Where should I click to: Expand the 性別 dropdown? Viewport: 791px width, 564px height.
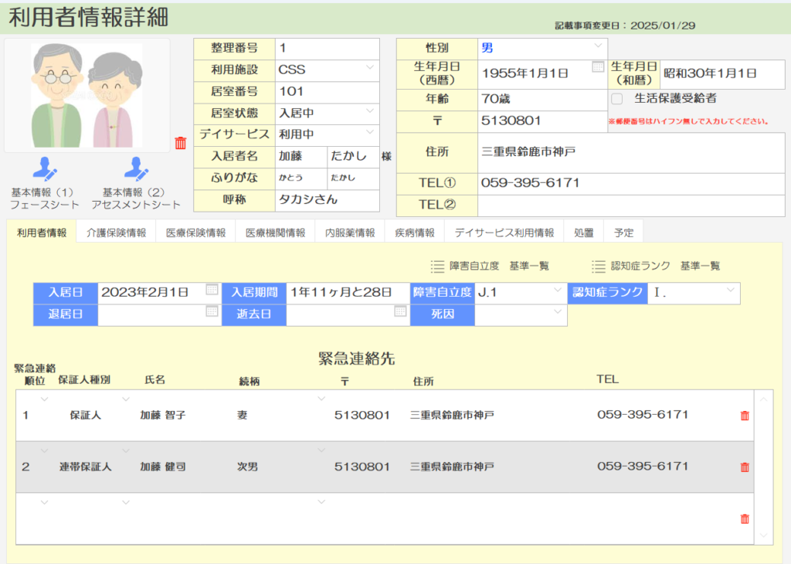click(x=599, y=46)
